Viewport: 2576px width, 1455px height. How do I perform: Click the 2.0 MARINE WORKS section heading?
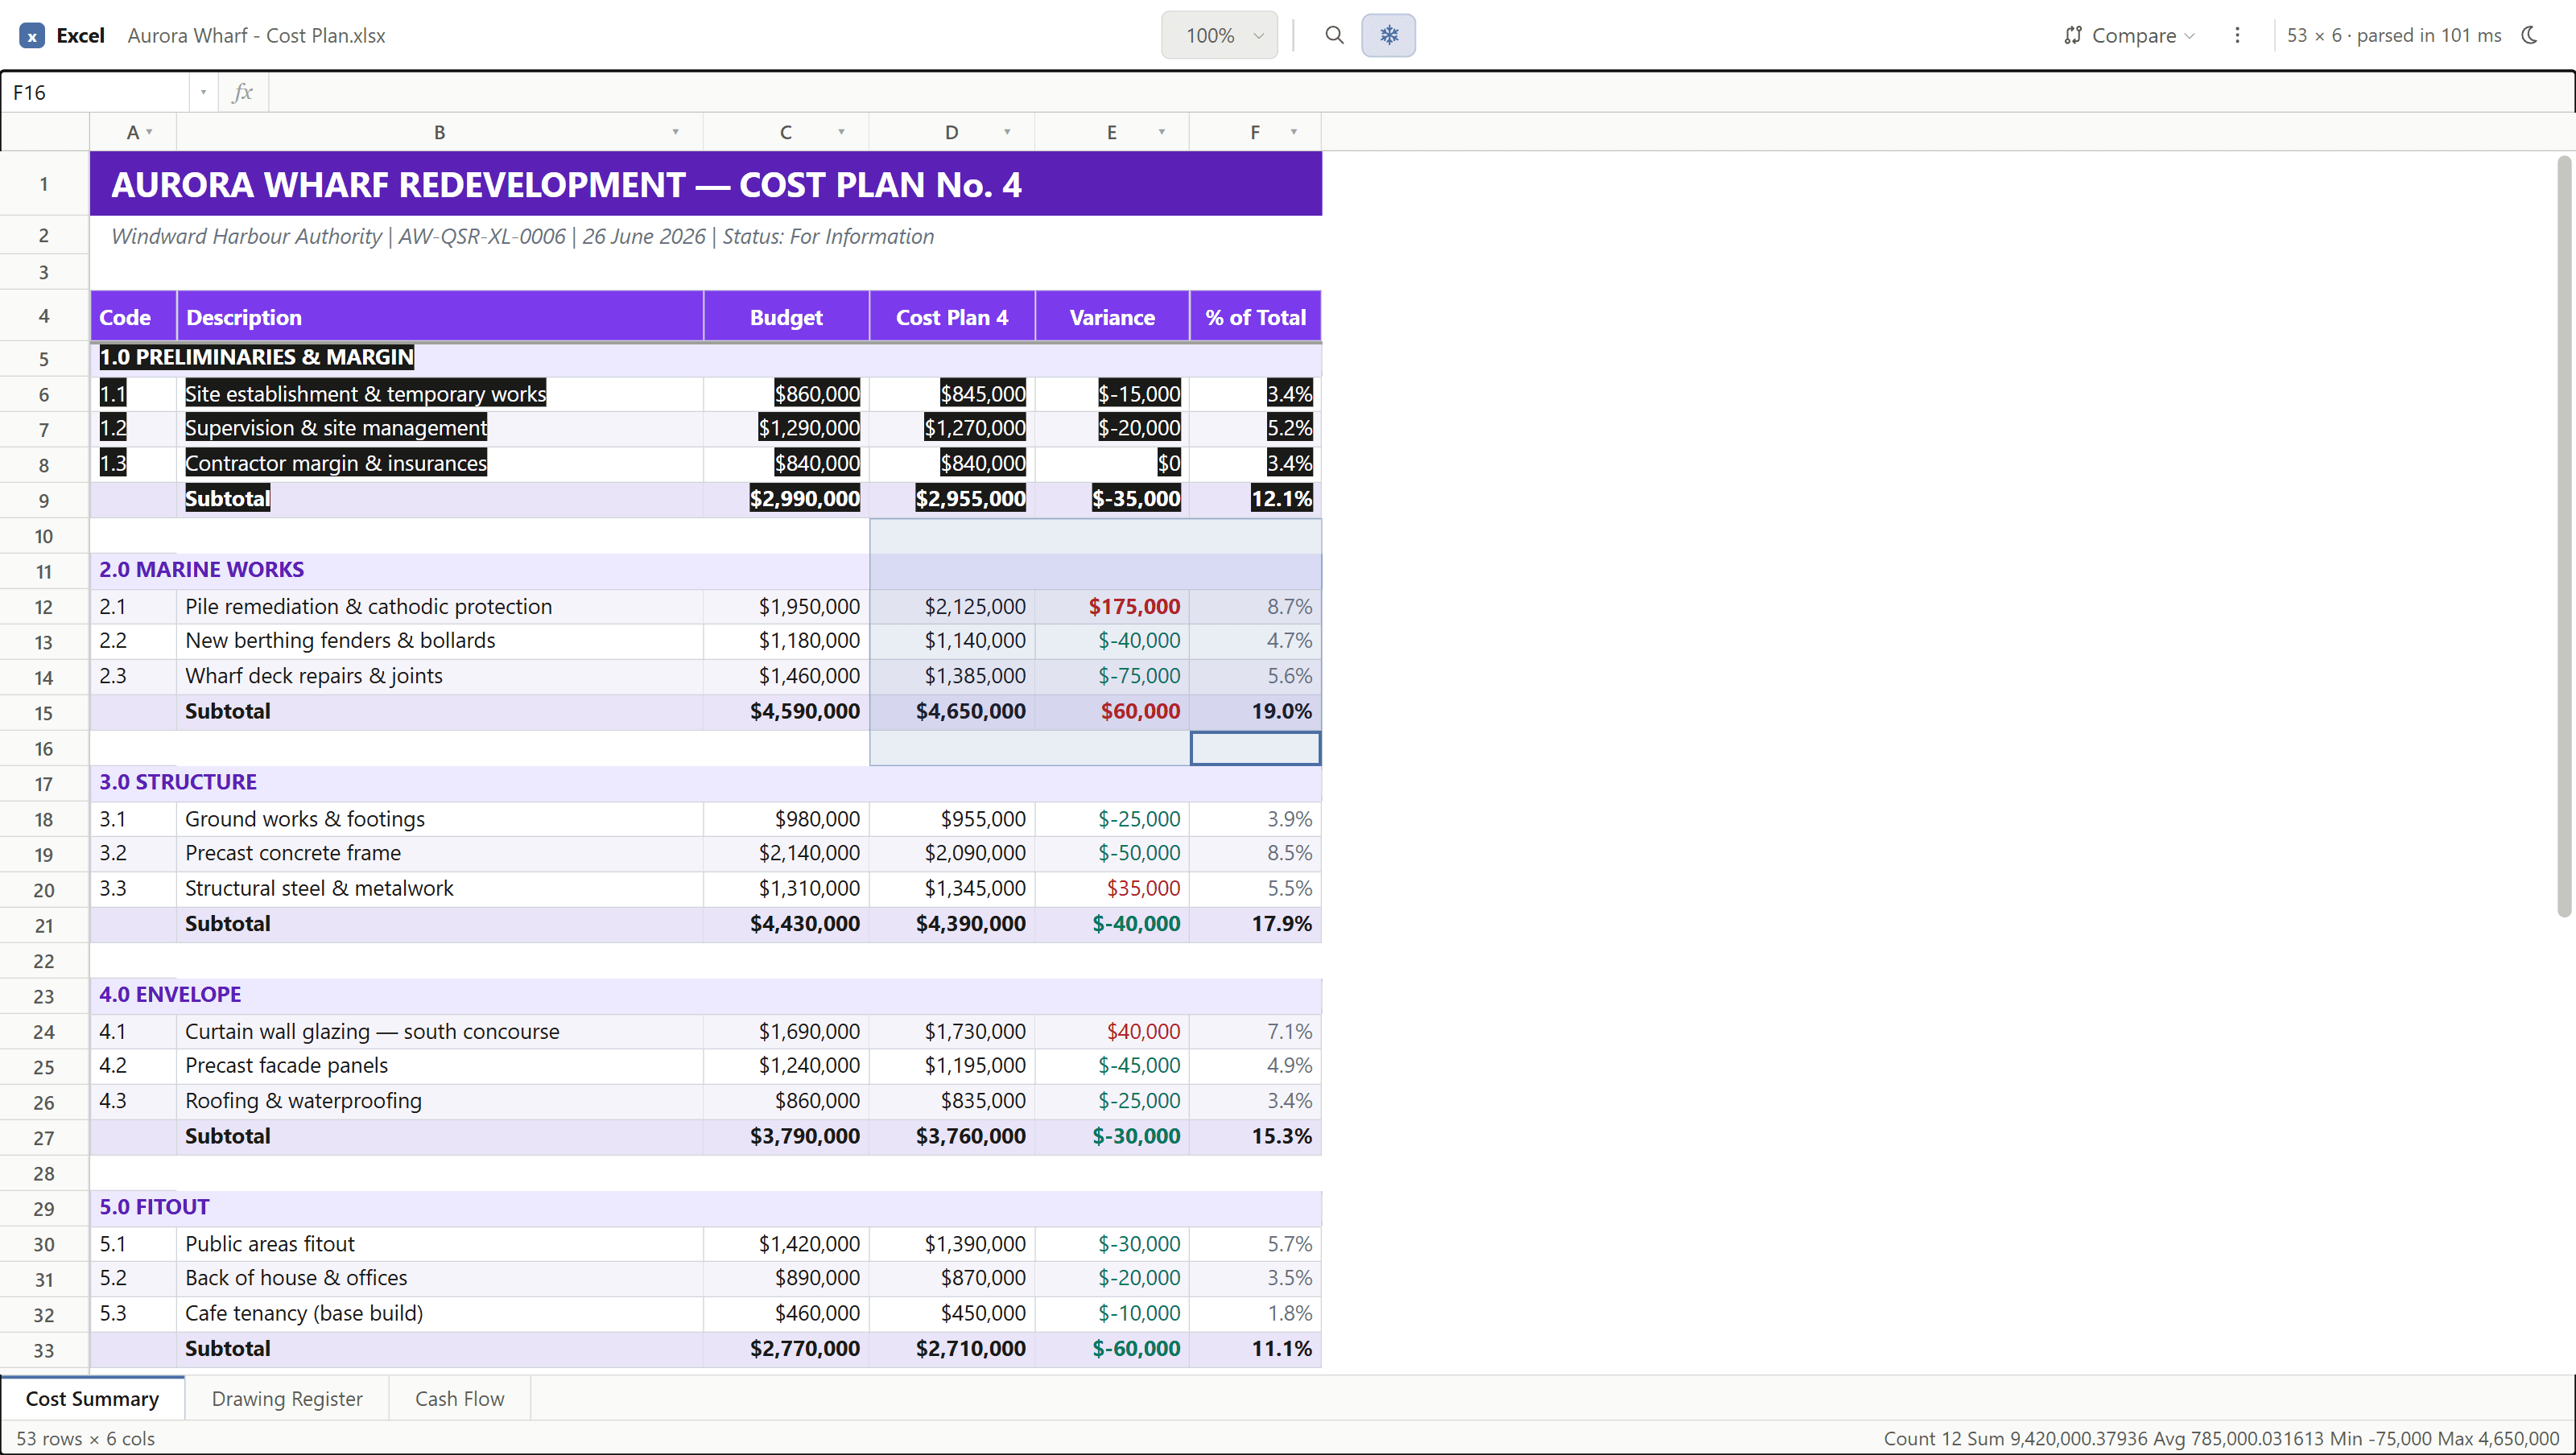coord(201,570)
